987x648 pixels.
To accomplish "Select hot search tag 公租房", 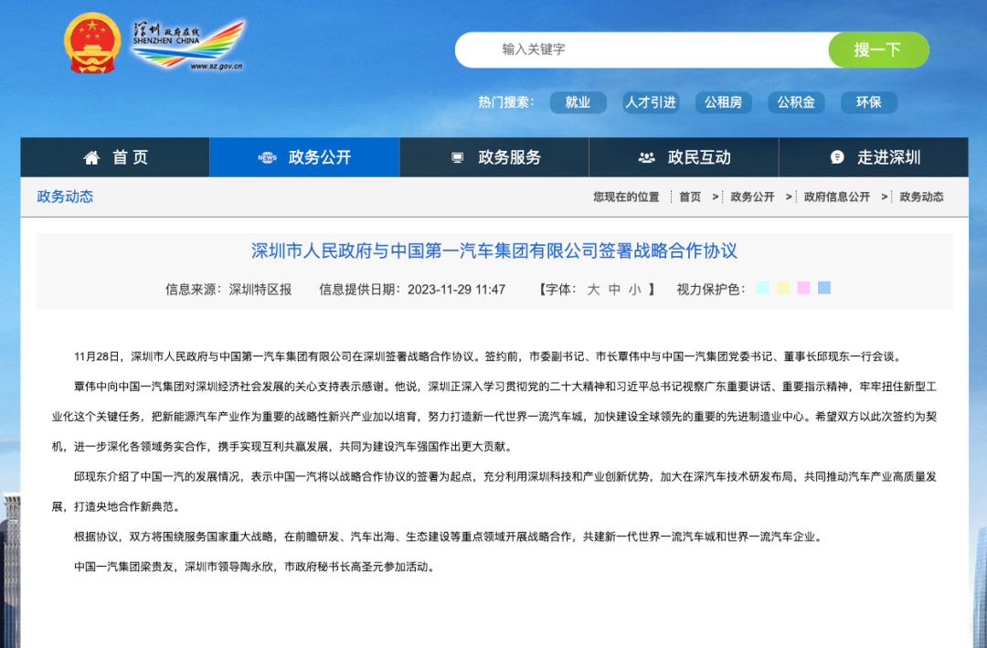I will click(723, 102).
